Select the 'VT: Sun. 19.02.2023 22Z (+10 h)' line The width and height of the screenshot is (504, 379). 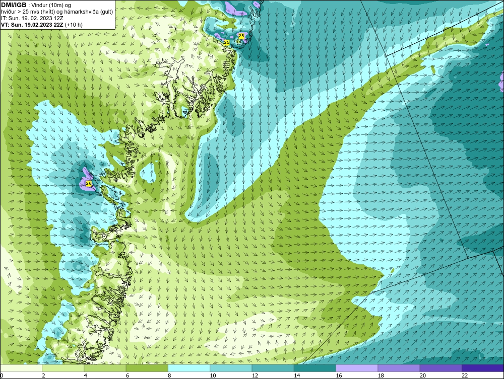point(41,25)
